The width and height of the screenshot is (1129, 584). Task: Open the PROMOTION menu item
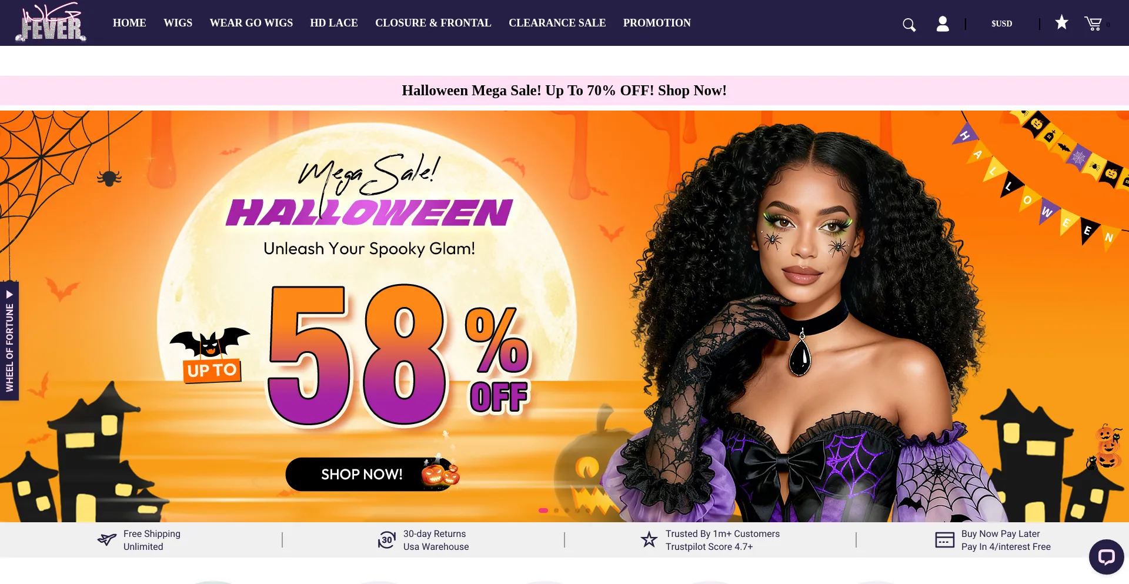(x=657, y=23)
